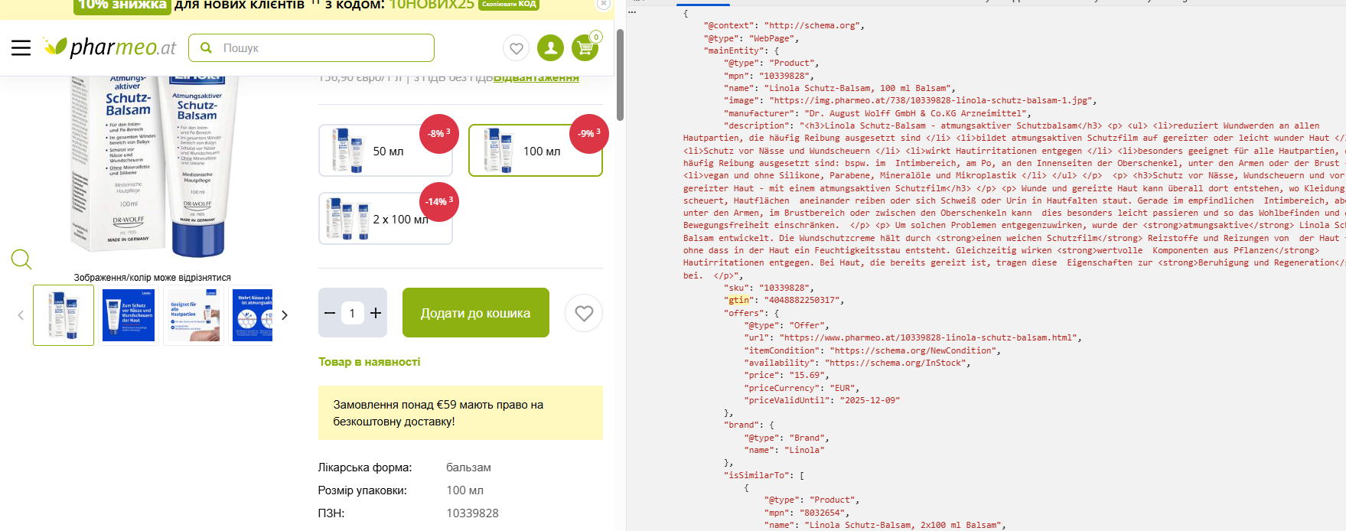Click the image URL line in JSON
Screen dimensions: 1346x531
coord(911,100)
